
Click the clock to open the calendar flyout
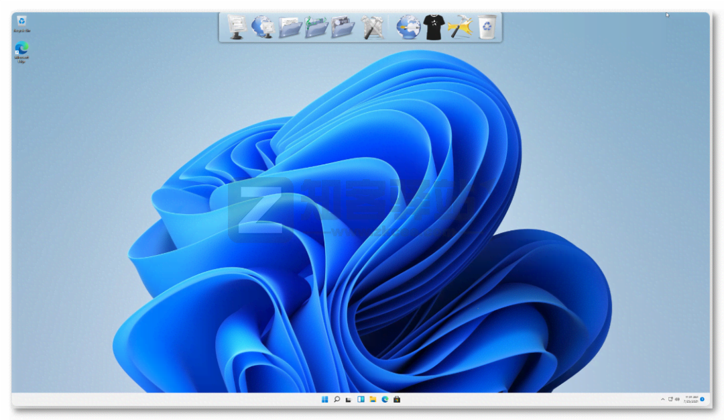(691, 399)
